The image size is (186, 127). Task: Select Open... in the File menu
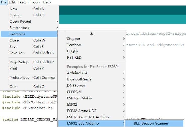[29, 15]
